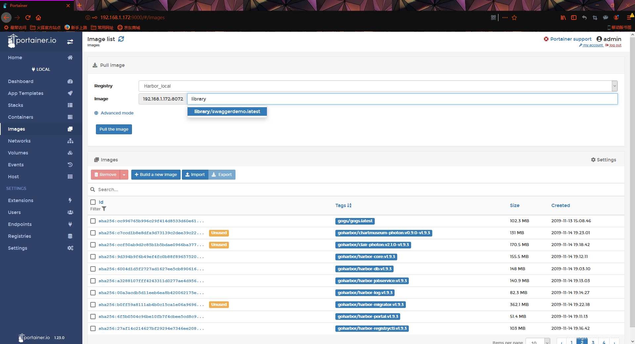The image size is (635, 344).
Task: Toggle the sidebar collapse arrows icon
Action: tap(70, 42)
